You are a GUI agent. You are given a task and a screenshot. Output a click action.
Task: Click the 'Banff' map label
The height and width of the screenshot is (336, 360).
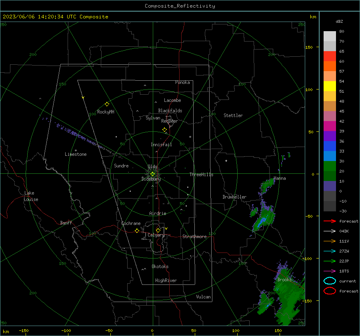[66, 223]
